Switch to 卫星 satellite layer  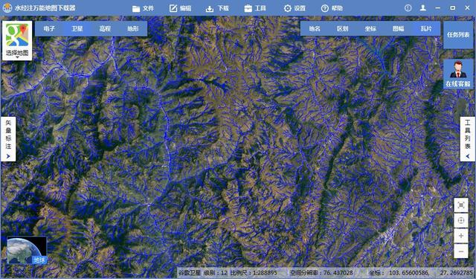77,28
